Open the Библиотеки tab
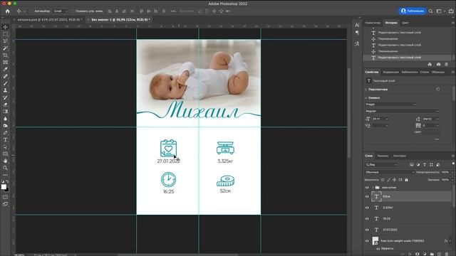Screen dimensions: 456x256 pos(410,72)
